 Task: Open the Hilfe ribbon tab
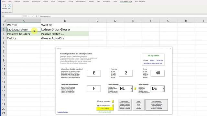click(x=98, y=2)
